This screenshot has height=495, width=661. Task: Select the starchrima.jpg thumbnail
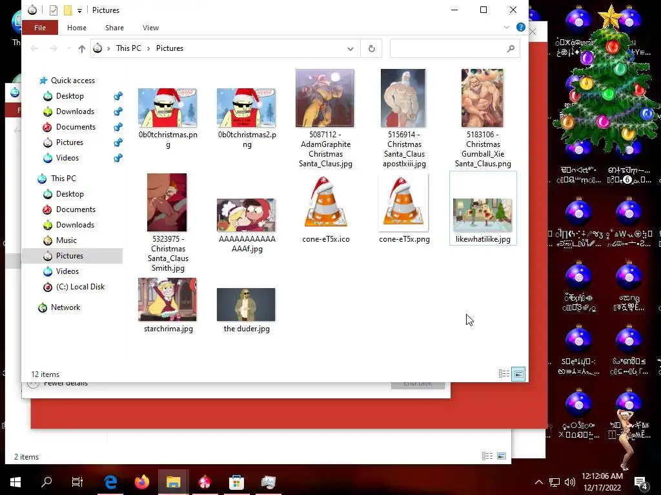pos(168,299)
